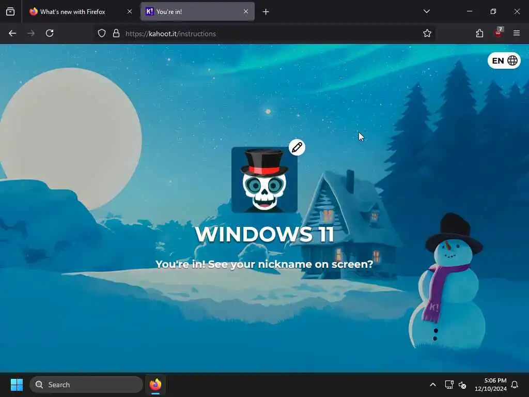View site security padlock info

[x=116, y=33]
